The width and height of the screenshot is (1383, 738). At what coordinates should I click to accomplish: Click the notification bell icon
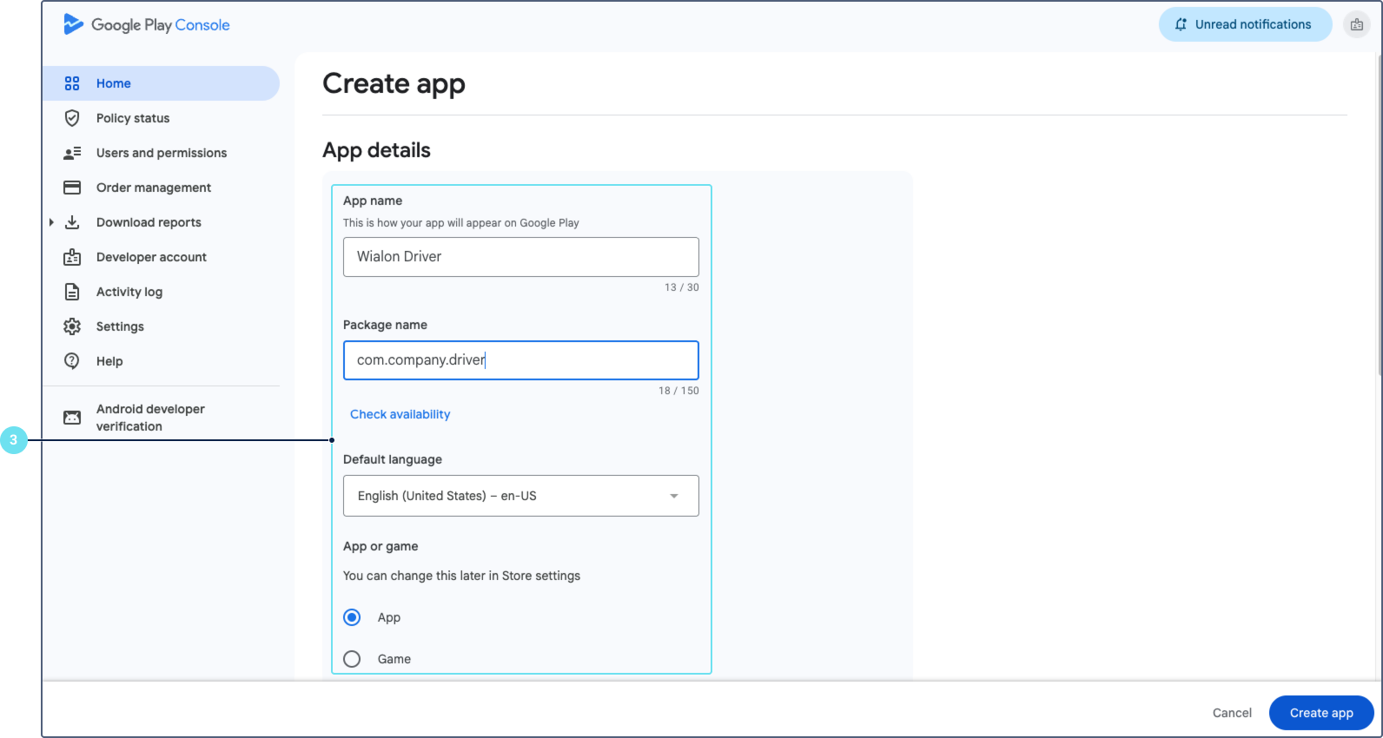(x=1181, y=24)
